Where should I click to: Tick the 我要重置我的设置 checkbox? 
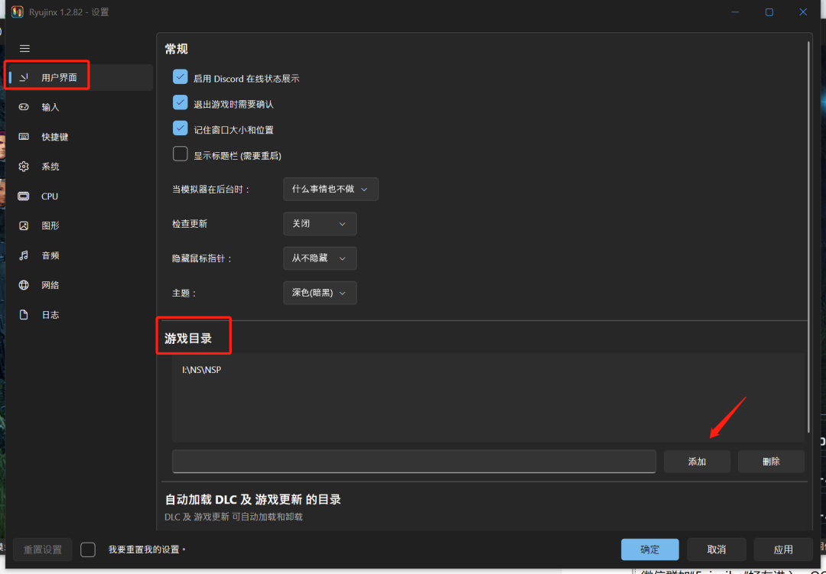coord(88,550)
